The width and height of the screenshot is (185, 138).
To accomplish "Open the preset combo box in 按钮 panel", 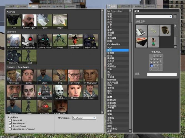I will 154,16.
